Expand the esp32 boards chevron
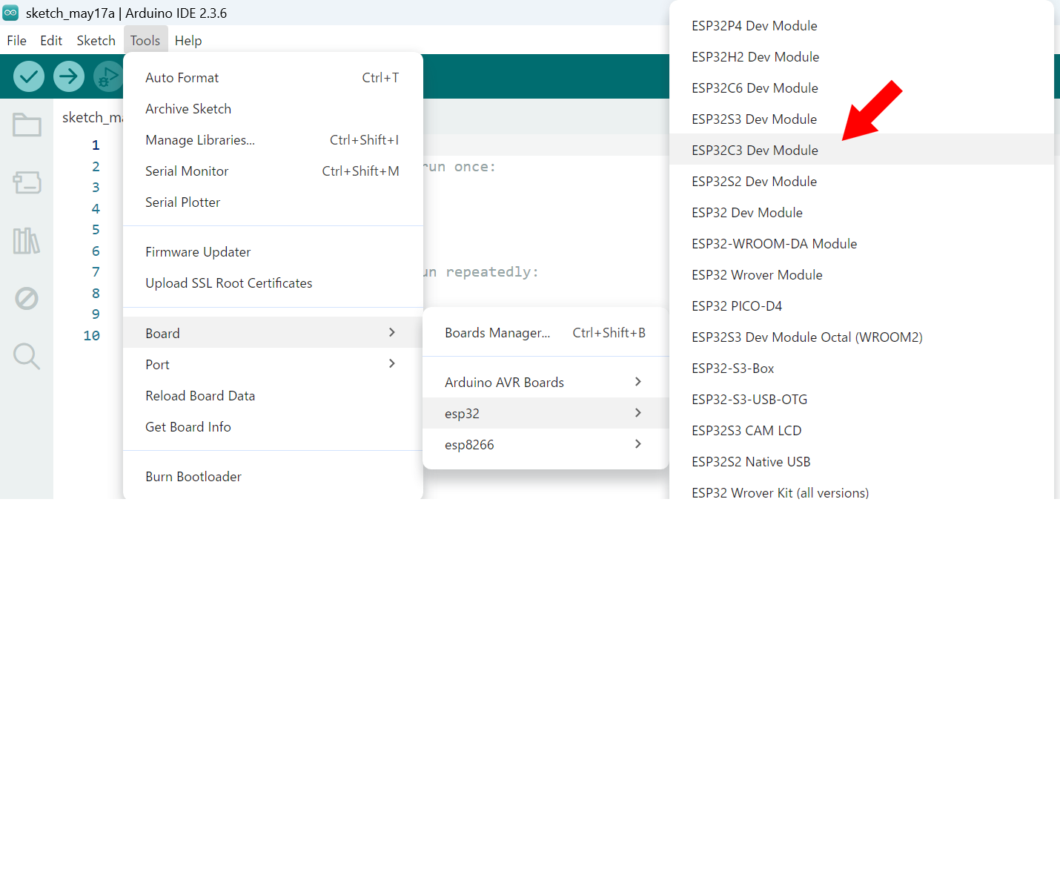1060x872 pixels. tap(638, 412)
